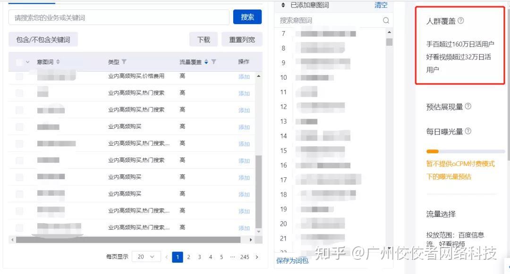Go to page 5 in pagination
This screenshot has height=274, width=510.
tap(221, 257)
